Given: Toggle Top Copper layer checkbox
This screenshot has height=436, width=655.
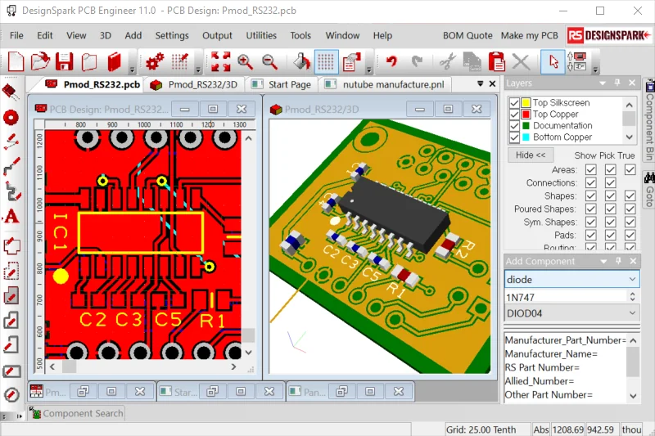Looking at the screenshot, I should [x=514, y=115].
